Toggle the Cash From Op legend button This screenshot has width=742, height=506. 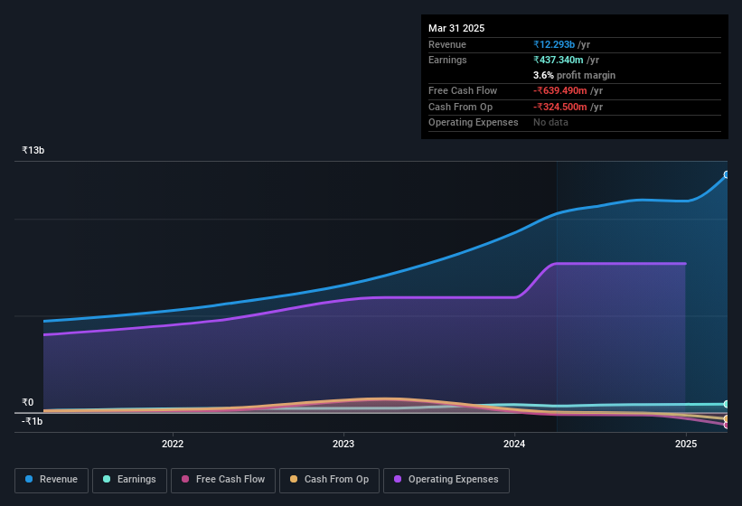click(x=329, y=480)
